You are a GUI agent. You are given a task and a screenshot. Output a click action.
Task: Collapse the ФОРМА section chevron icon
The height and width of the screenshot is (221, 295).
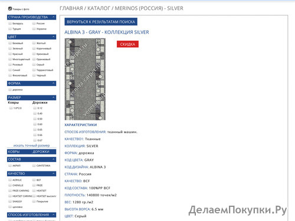54,83
